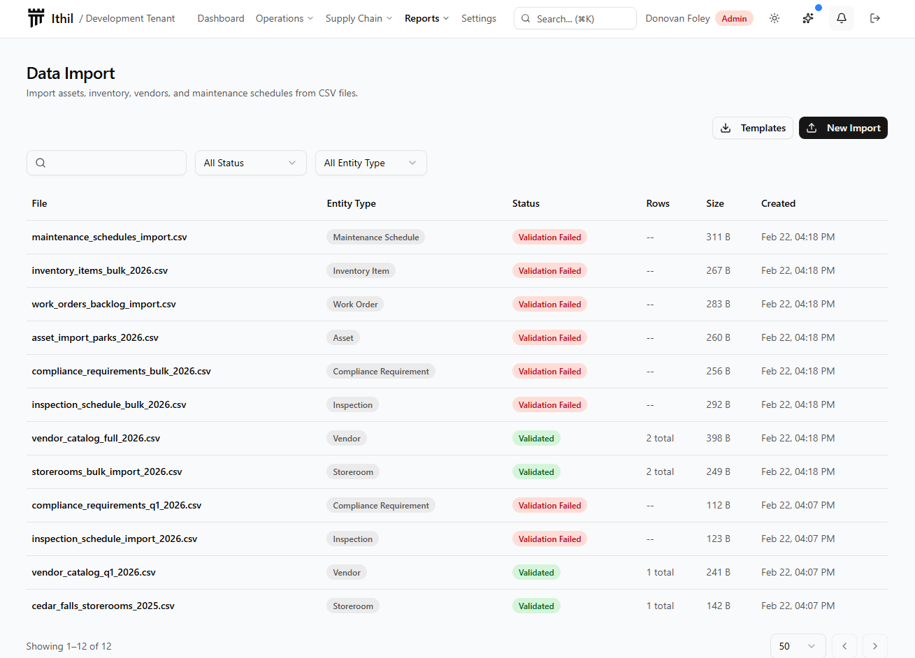This screenshot has height=658, width=915.
Task: Open work_orders_backlog_import.csv row
Action: click(x=457, y=305)
